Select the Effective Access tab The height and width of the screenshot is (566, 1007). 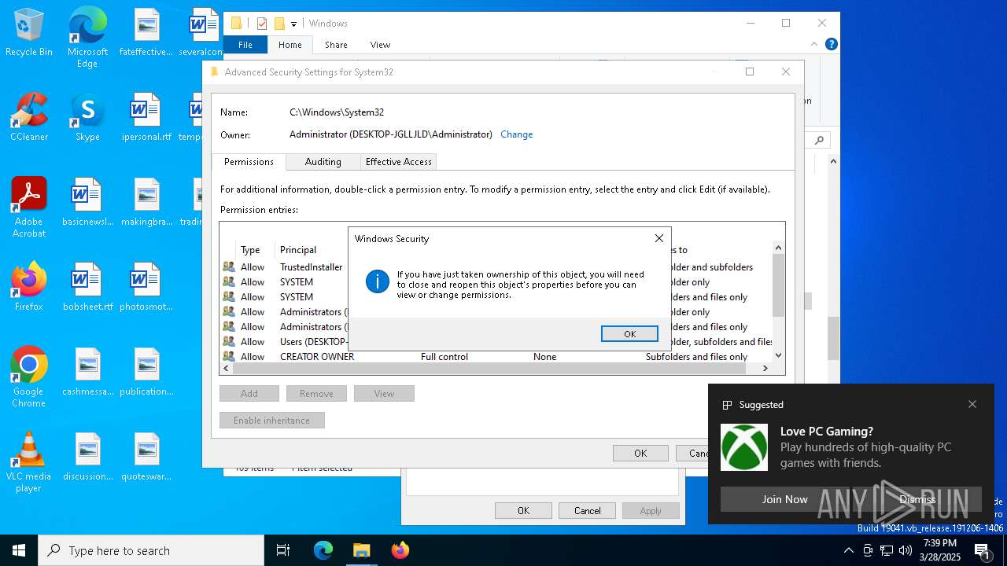(x=398, y=161)
